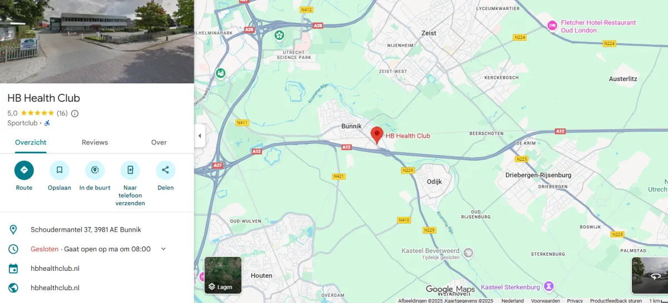Switch to the Reviews tab
Image resolution: width=668 pixels, height=303 pixels.
click(x=95, y=142)
